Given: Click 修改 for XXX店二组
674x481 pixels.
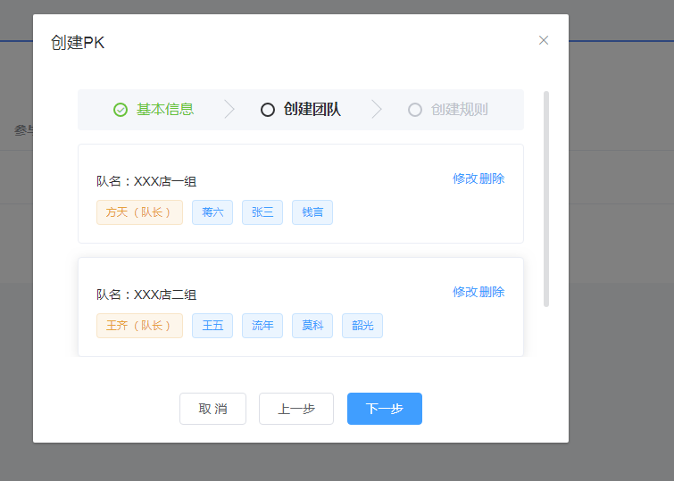Looking at the screenshot, I should tap(465, 293).
